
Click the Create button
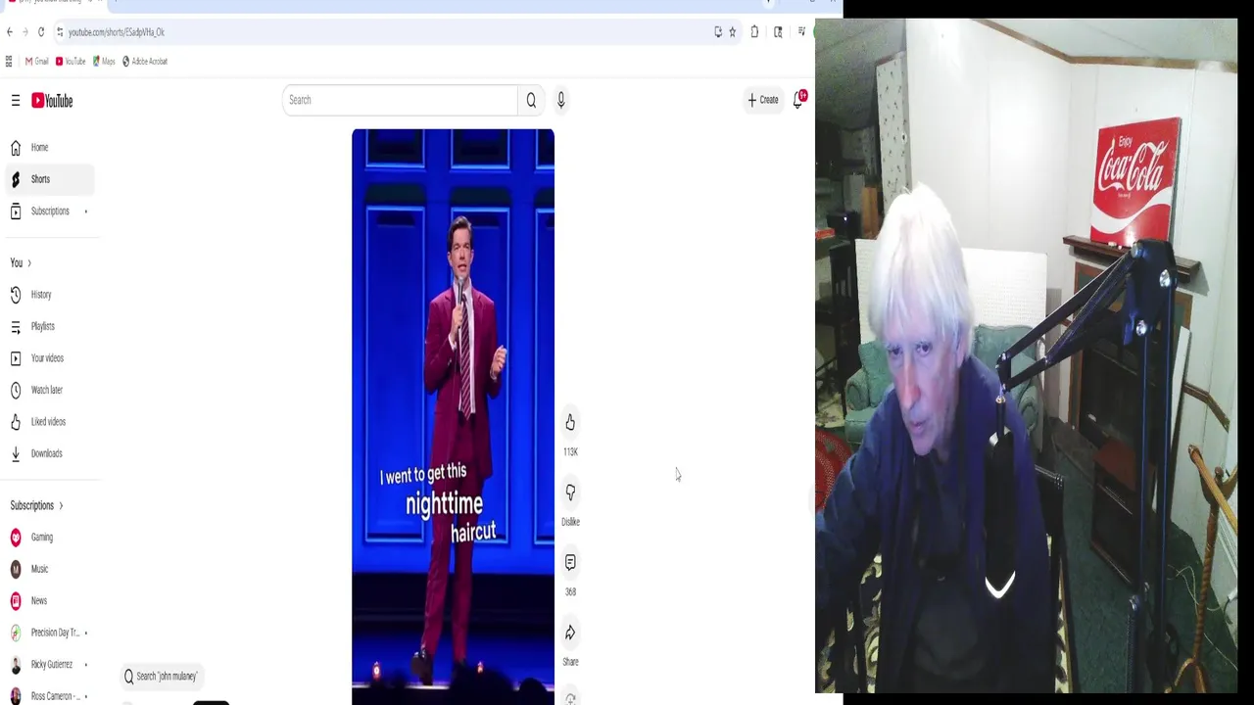763,100
